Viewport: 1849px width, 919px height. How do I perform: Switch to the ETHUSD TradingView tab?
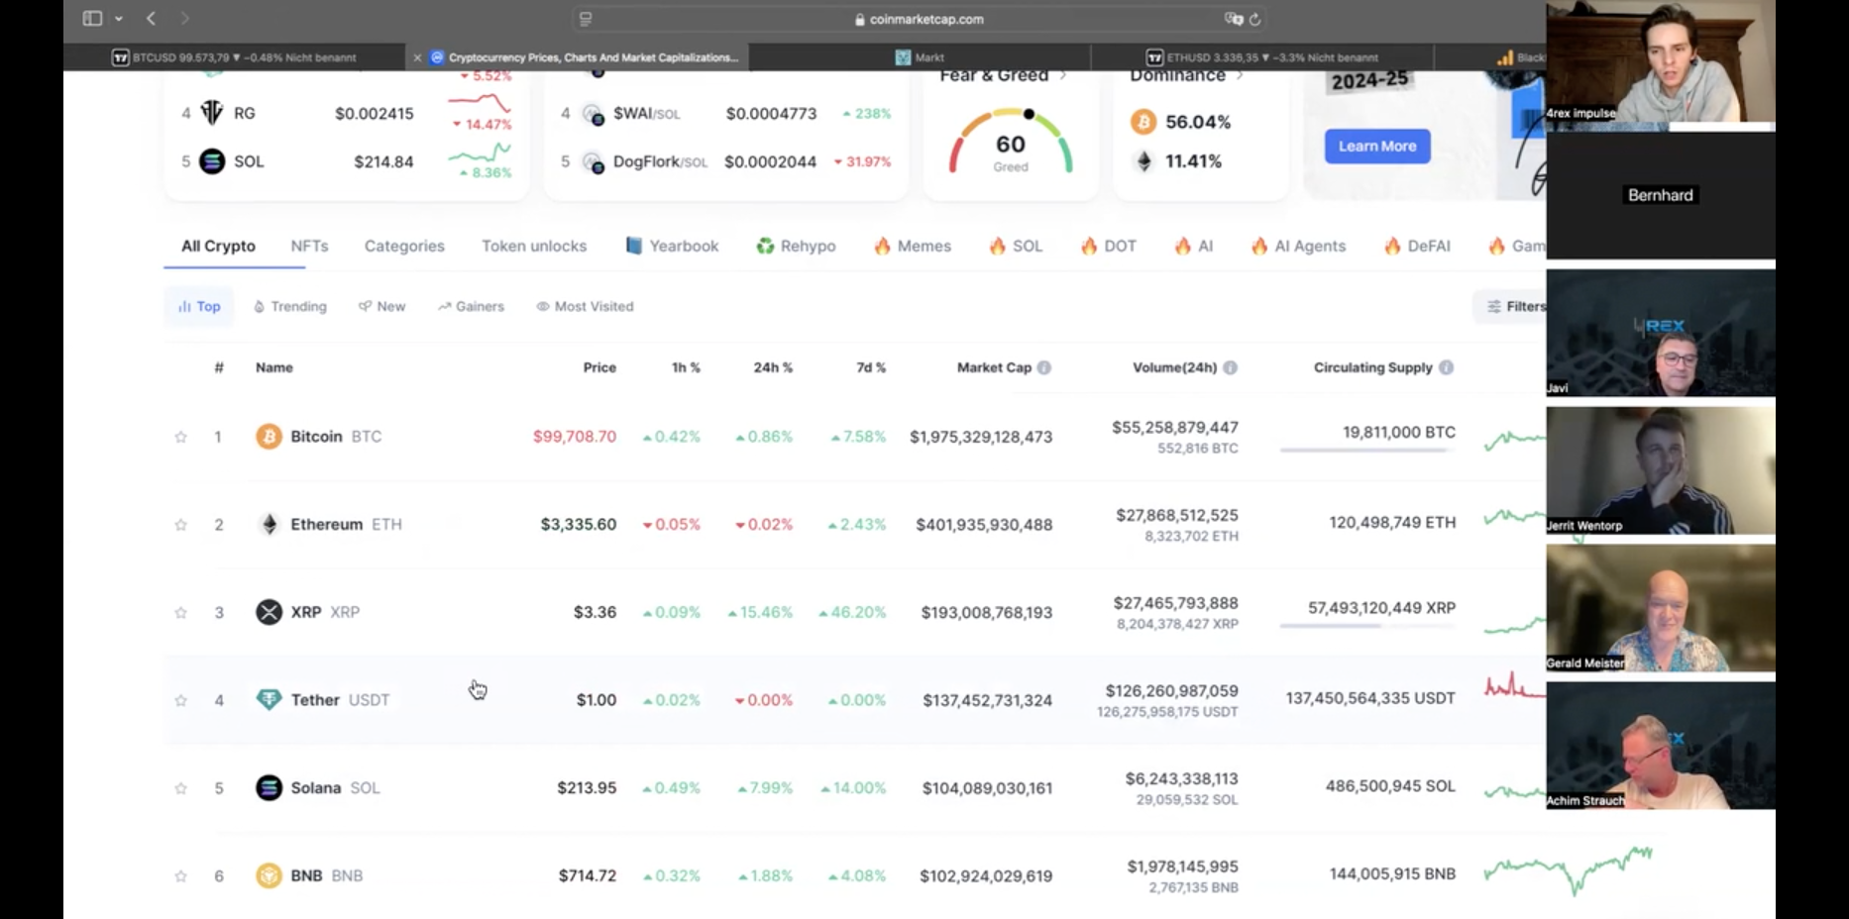(x=1261, y=57)
